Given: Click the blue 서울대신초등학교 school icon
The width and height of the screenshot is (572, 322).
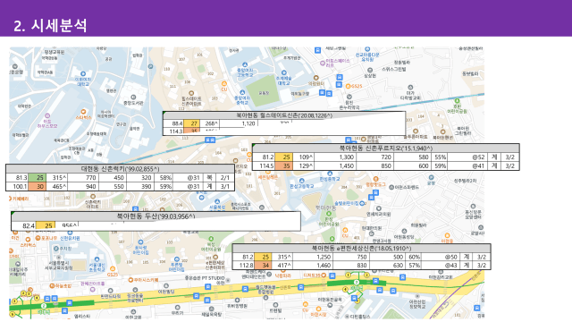Looking at the screenshot, I should pyautogui.click(x=97, y=259).
